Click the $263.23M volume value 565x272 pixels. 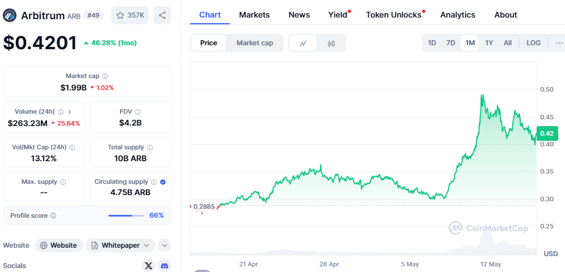pyautogui.click(x=28, y=123)
